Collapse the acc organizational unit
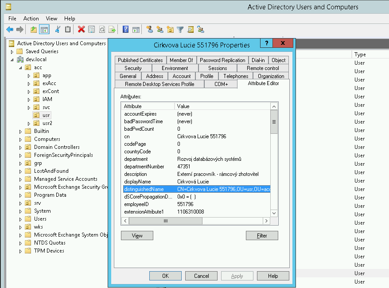Screen dimensions: 389x288 click(x=20, y=68)
